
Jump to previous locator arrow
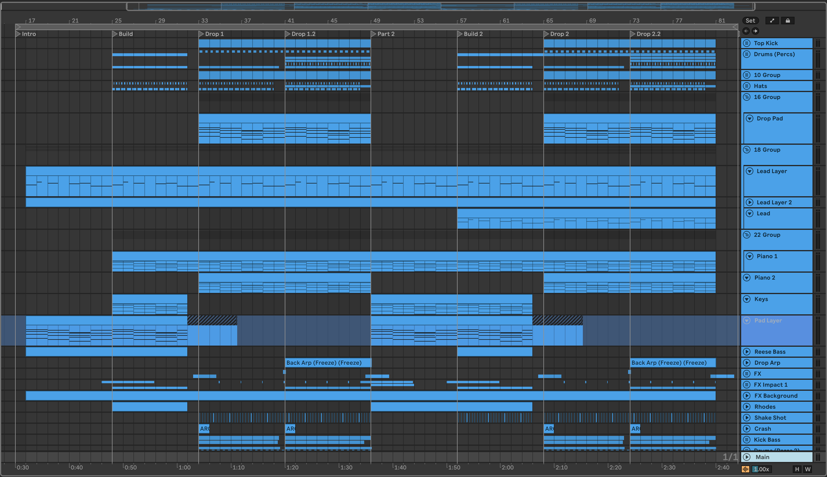pos(746,31)
